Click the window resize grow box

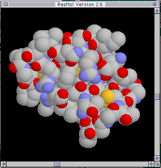click(x=157, y=164)
